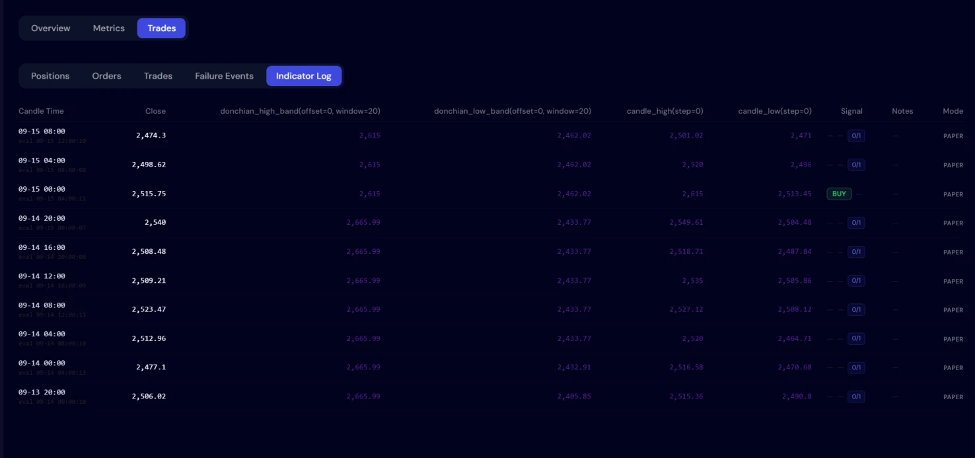Click the donchian_low_band column header
The width and height of the screenshot is (975, 458).
pyautogui.click(x=513, y=111)
